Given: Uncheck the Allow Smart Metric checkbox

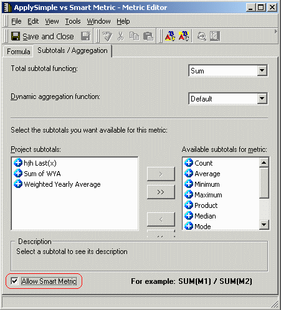Looking at the screenshot, I should pos(14,281).
